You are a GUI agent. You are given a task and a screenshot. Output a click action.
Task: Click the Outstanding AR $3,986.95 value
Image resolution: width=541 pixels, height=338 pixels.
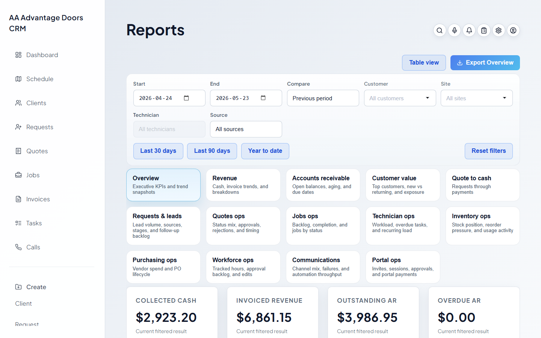(x=367, y=318)
